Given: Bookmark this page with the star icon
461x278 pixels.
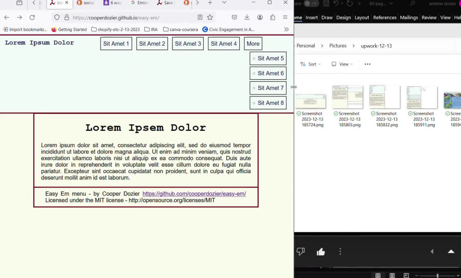Looking at the screenshot, I should tap(210, 18).
